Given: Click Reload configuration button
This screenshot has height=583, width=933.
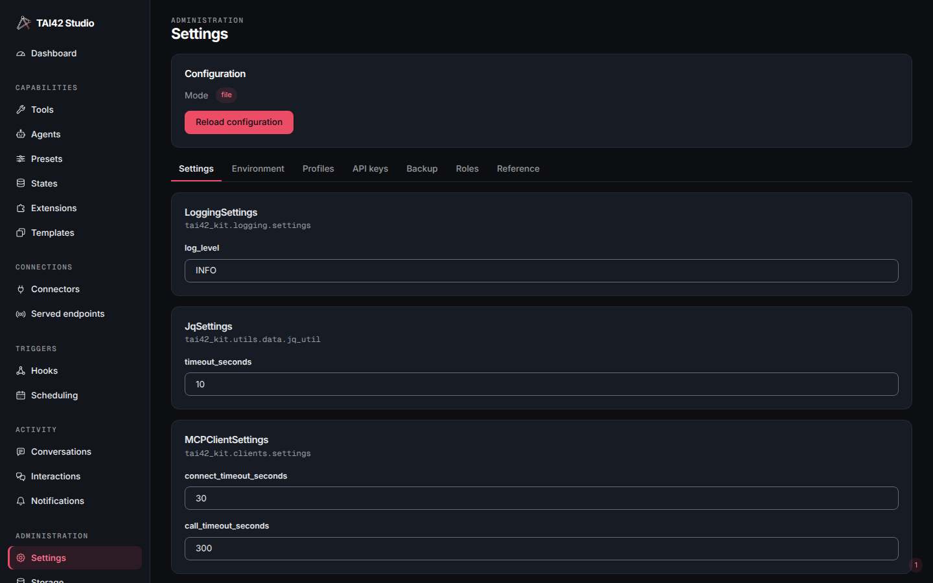Looking at the screenshot, I should (x=239, y=122).
